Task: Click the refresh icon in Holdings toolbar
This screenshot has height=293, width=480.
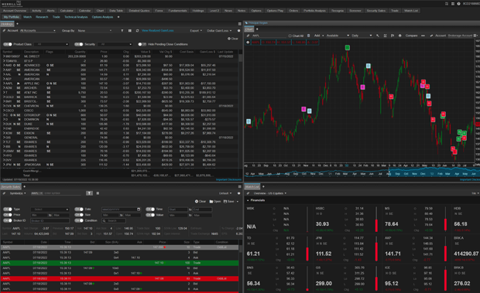Action: pos(138,31)
